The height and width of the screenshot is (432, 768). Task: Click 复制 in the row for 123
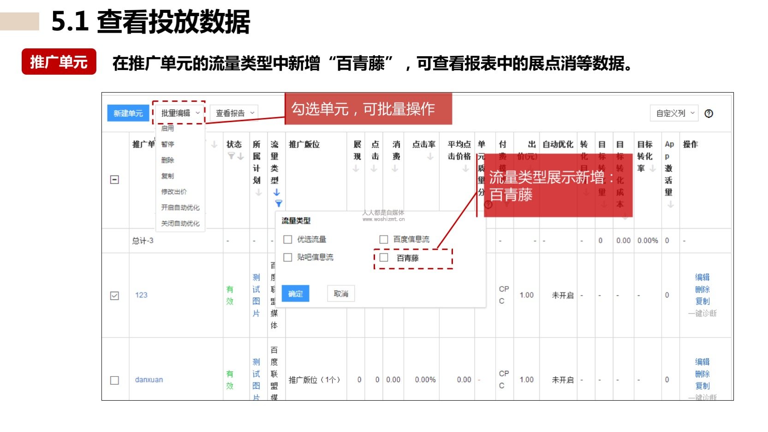[703, 301]
